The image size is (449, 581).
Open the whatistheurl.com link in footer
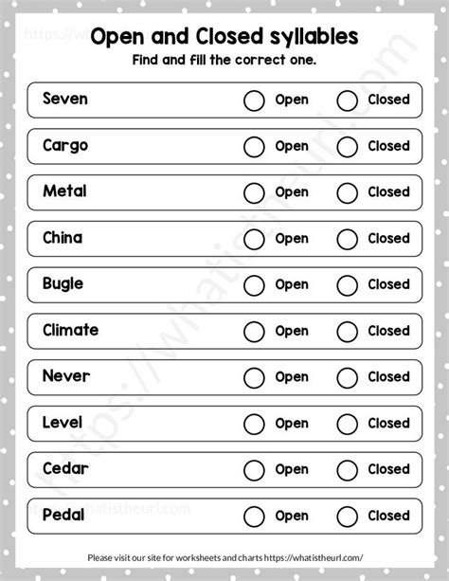(314, 557)
